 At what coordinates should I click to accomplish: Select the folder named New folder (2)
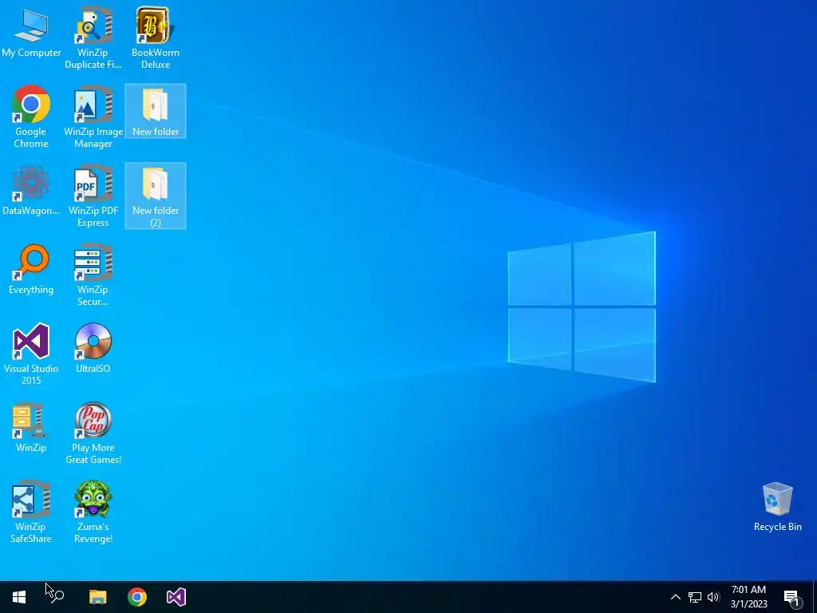(x=156, y=196)
